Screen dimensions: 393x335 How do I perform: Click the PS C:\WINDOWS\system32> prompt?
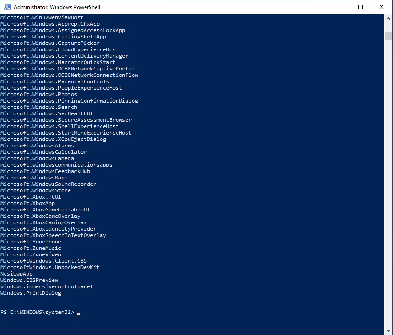coord(37,312)
